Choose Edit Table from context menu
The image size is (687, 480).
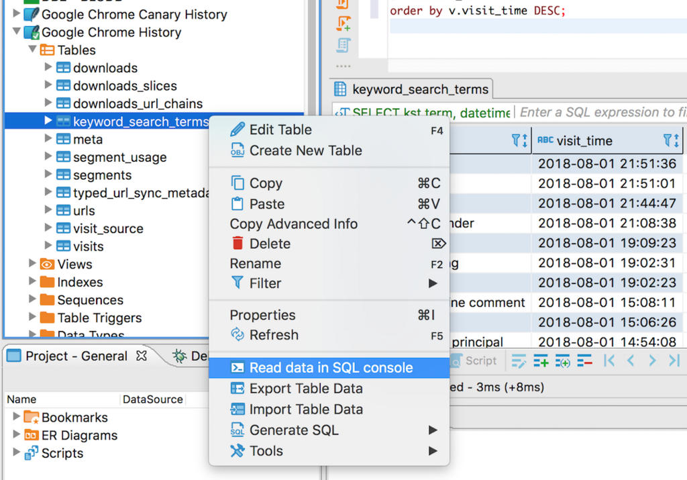pos(329,130)
